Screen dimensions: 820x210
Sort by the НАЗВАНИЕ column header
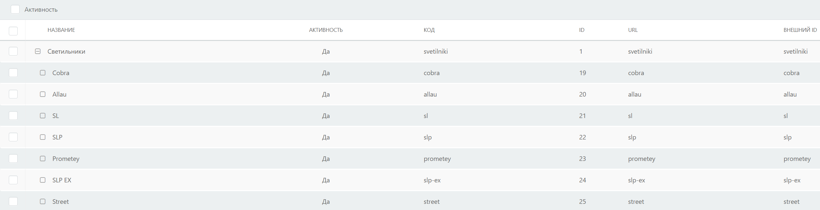(61, 30)
